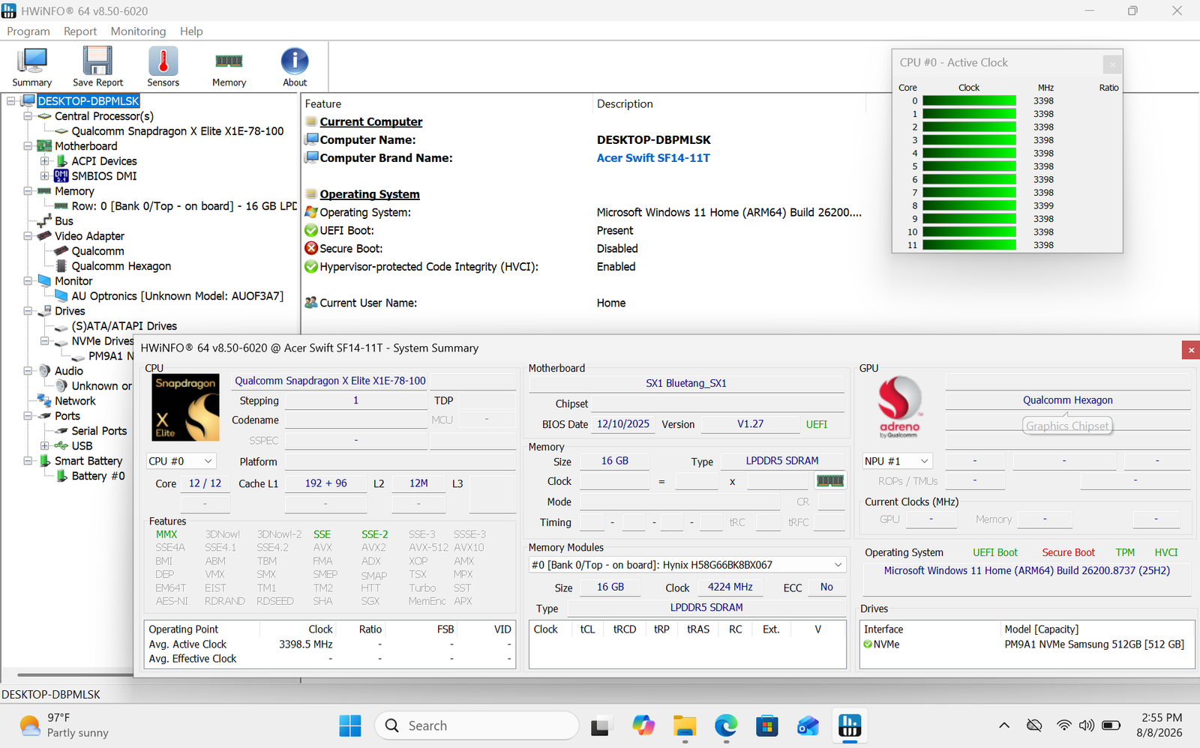Viewport: 1200px width, 748px height.
Task: Open the NPU #1 selector dropdown
Action: tap(898, 461)
